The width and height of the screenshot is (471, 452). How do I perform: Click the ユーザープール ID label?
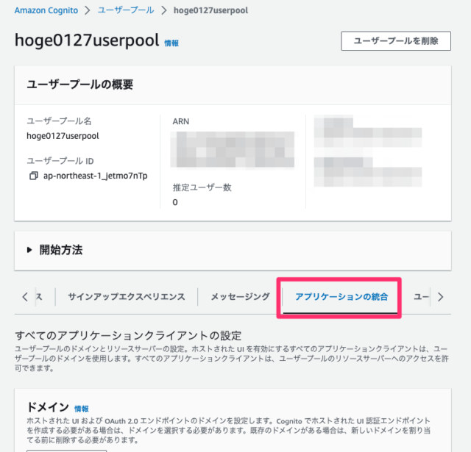(x=60, y=161)
